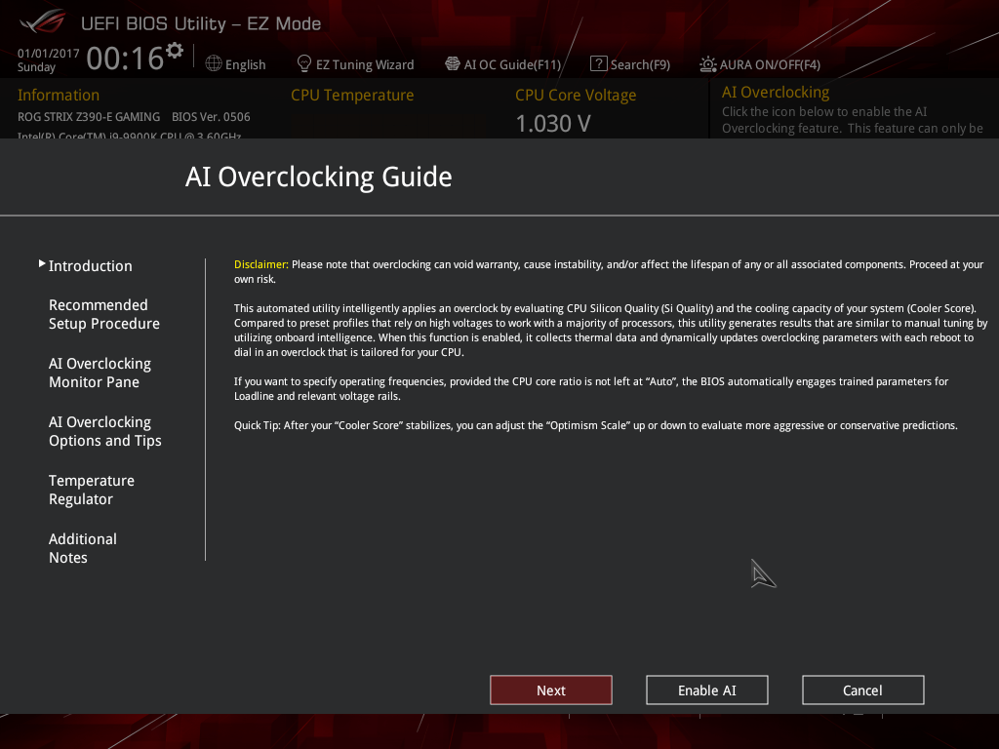Click the 00:16 clock display
The height and width of the screenshot is (749, 999).
125,59
